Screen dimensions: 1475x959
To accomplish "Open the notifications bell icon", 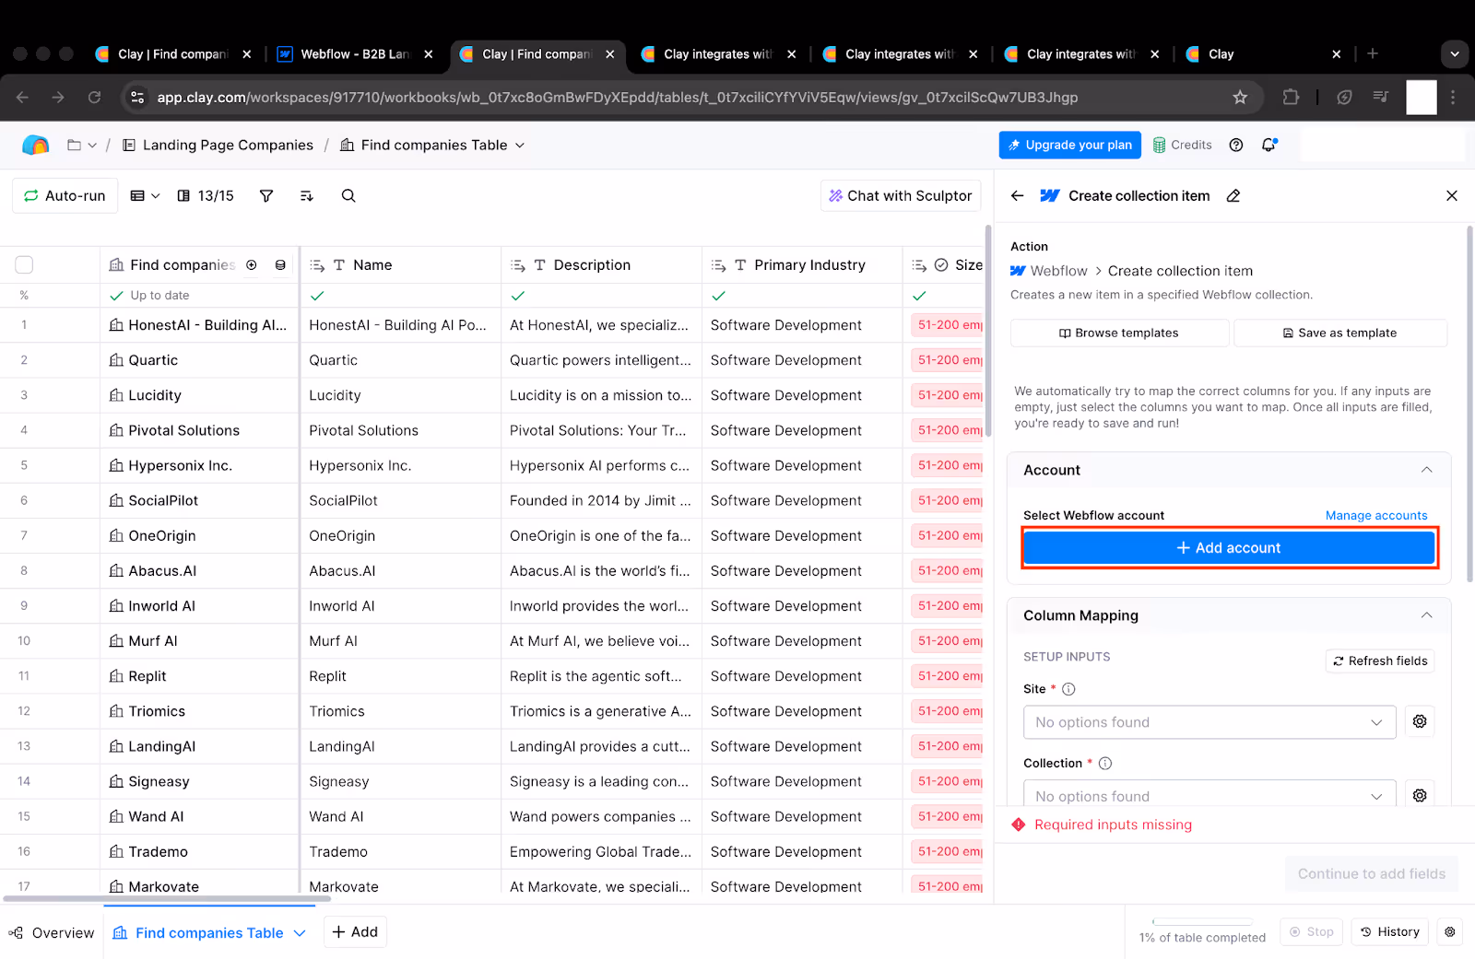I will coord(1269,145).
